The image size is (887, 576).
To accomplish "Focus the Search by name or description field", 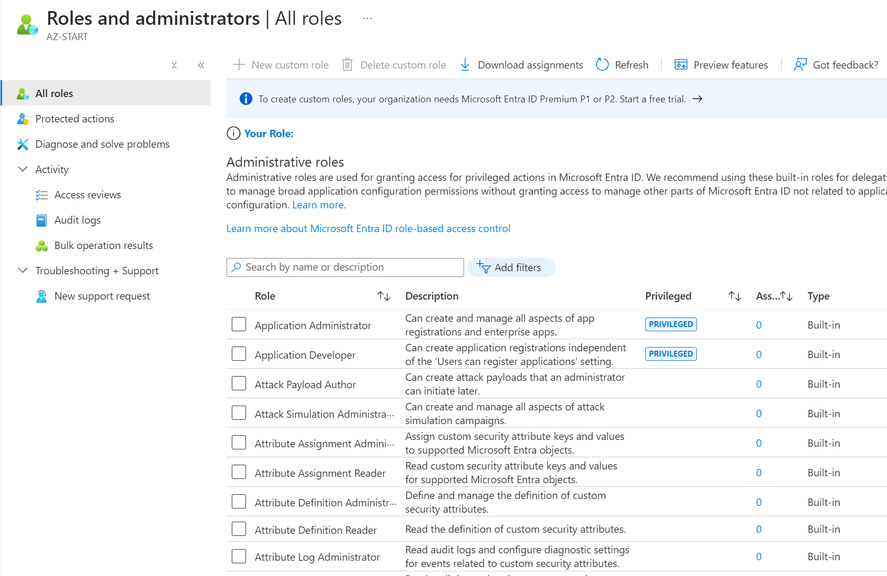I will [345, 267].
